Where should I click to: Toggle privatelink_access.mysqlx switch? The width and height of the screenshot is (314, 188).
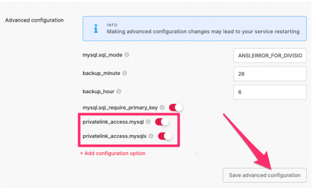click(x=165, y=136)
